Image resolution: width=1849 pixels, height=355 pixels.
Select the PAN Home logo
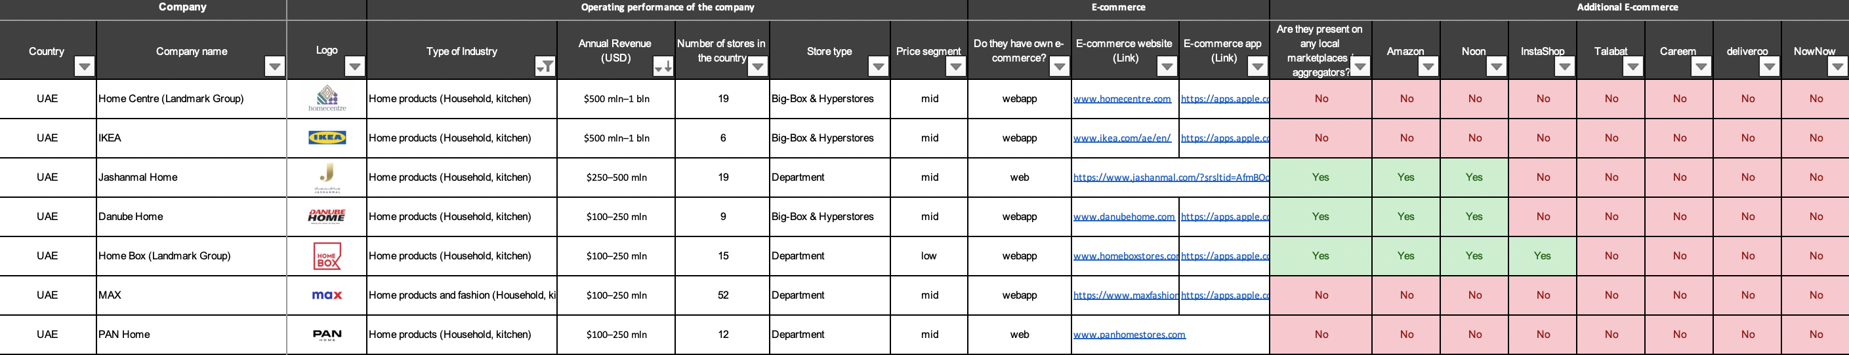coord(327,335)
